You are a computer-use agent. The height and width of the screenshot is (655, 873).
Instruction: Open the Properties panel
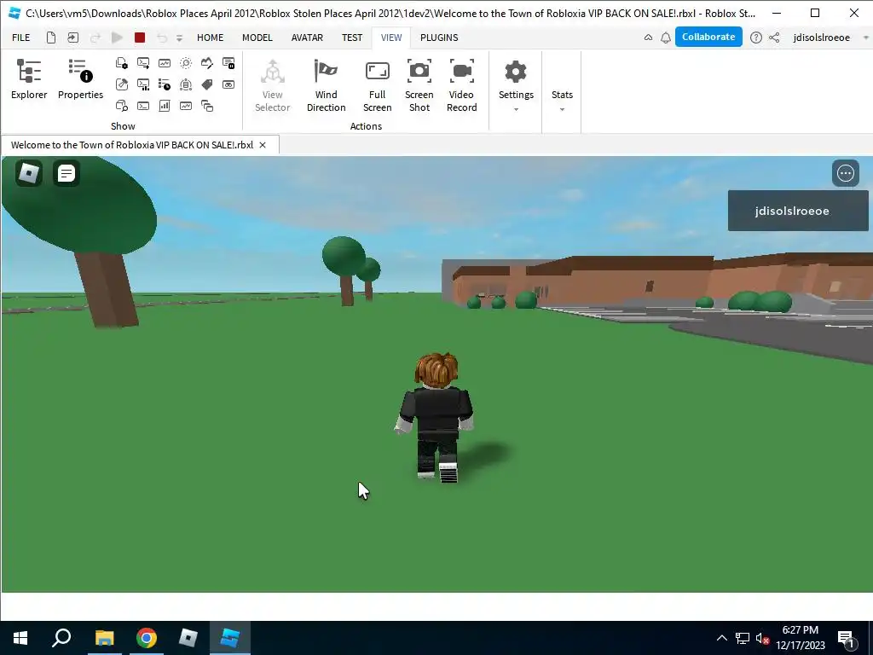(80, 79)
